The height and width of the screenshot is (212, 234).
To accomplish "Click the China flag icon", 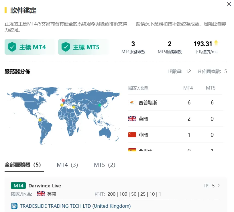I will (x=132, y=135).
